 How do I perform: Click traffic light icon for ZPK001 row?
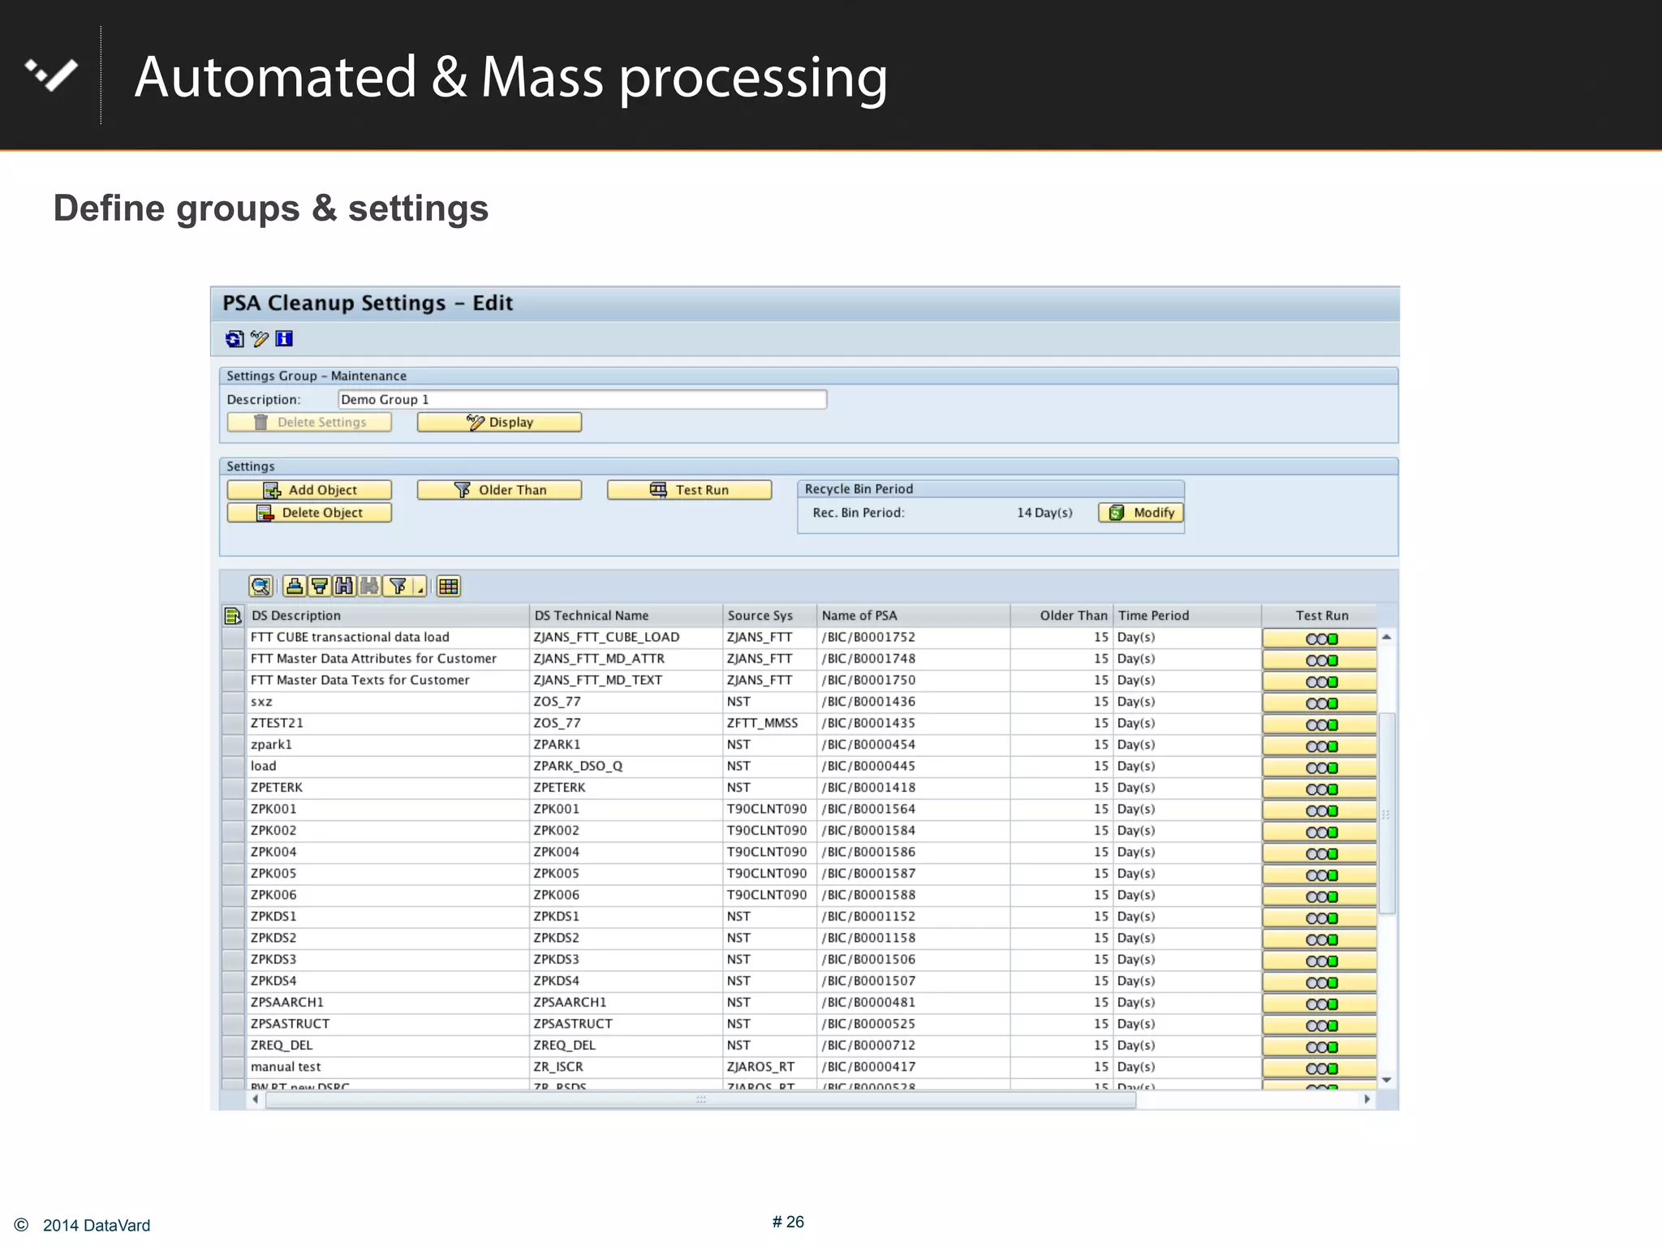click(1320, 810)
